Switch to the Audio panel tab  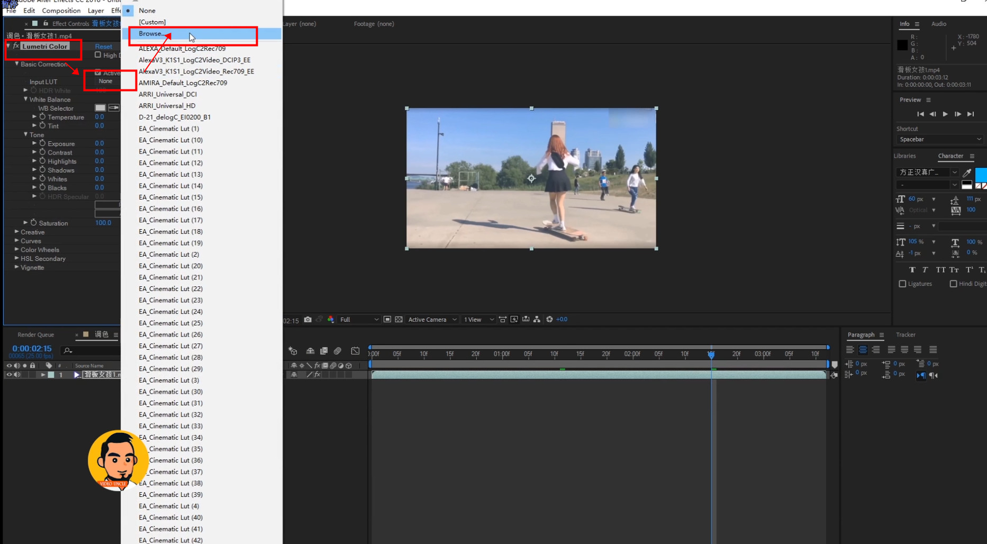[939, 24]
